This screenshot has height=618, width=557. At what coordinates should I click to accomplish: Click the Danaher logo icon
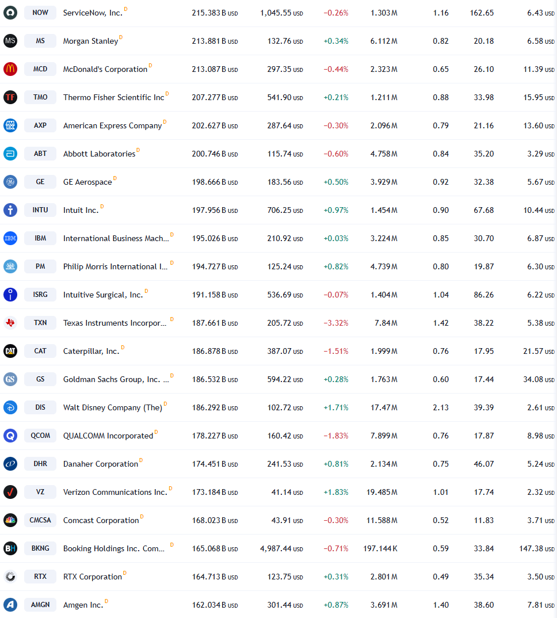point(10,464)
